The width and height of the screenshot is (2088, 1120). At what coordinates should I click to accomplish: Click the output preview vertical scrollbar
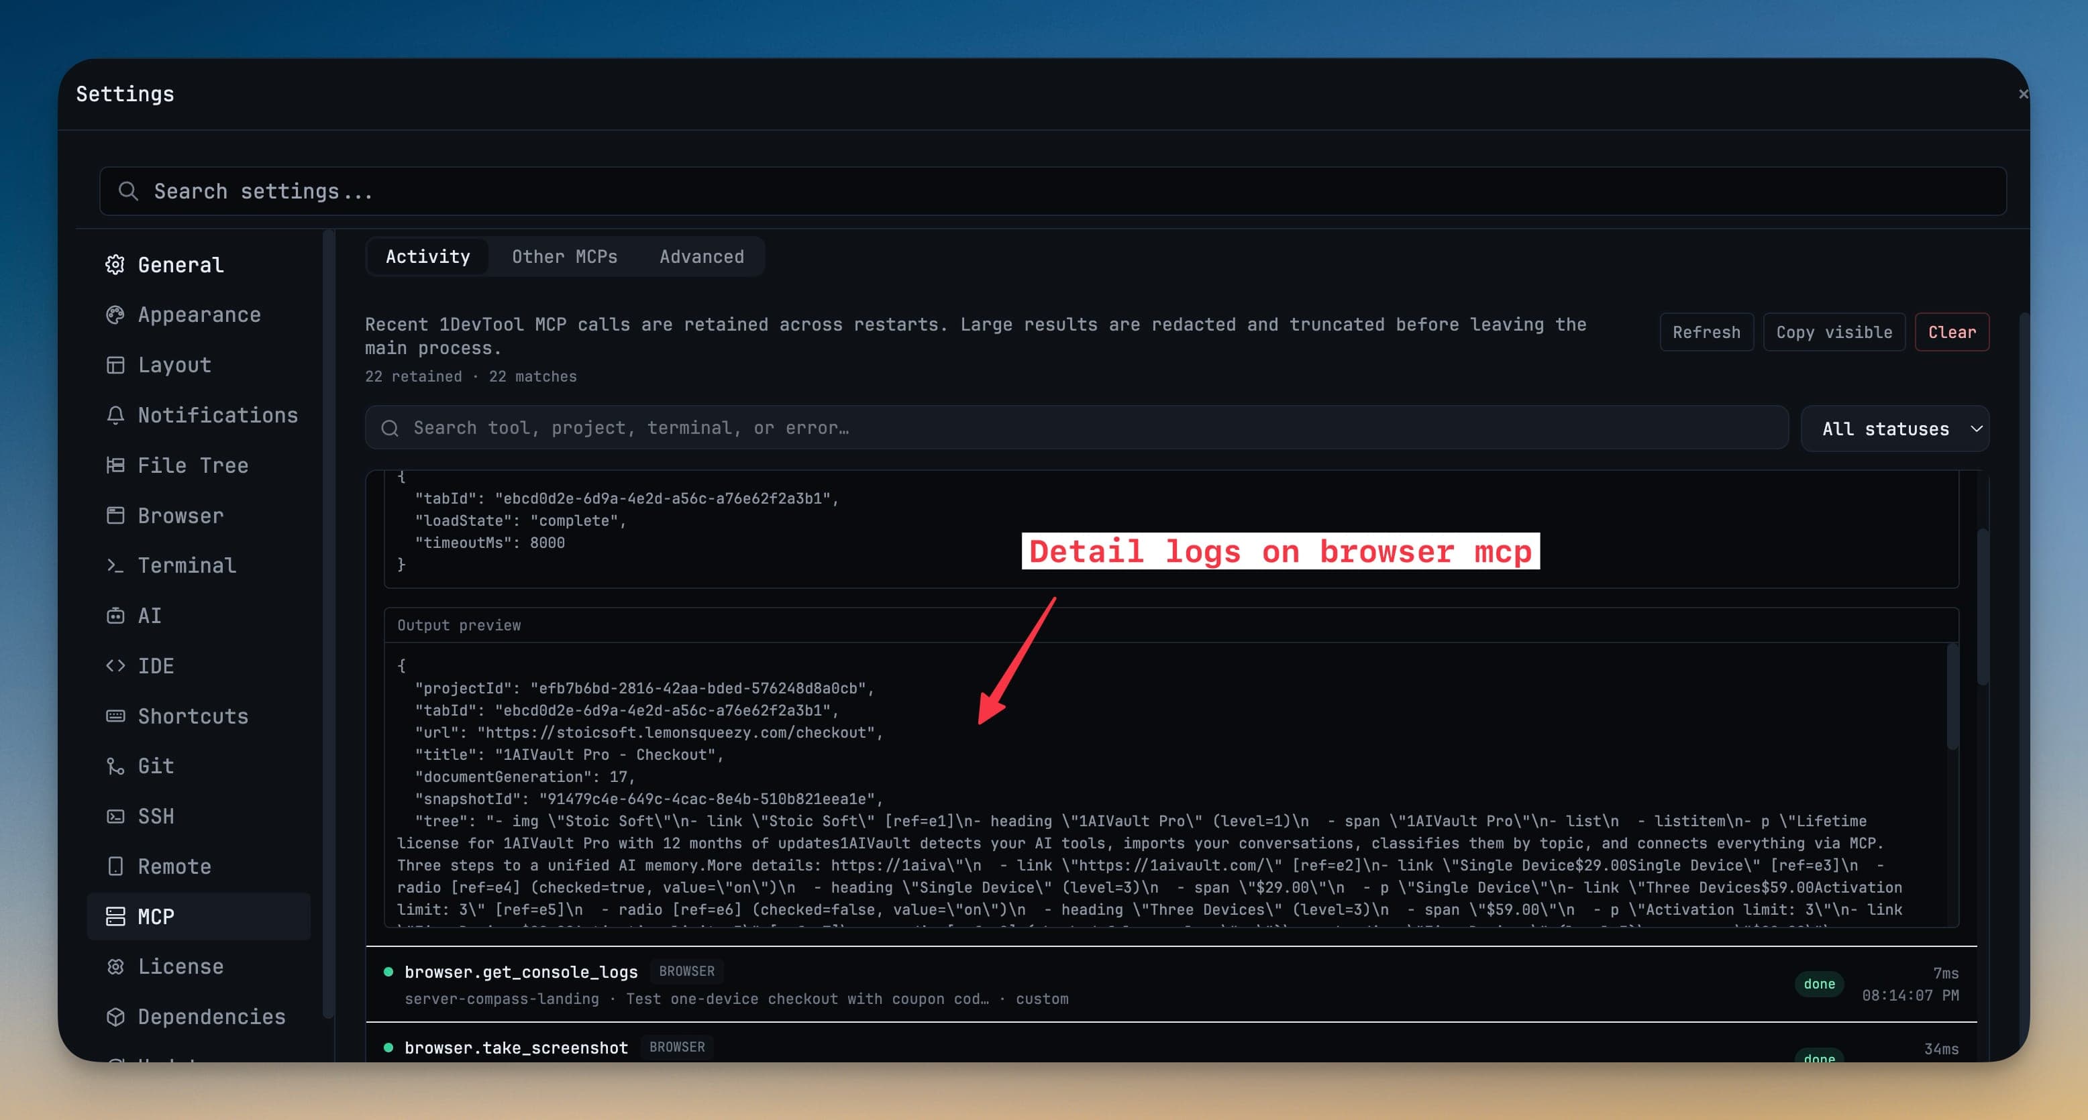click(x=1952, y=697)
